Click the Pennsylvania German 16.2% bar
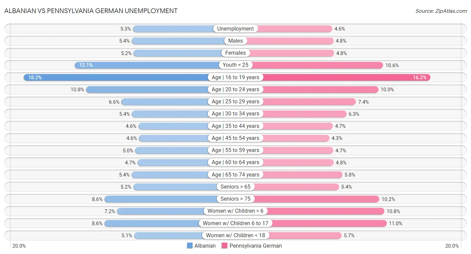Screen dimensions: 471x254 coord(345,78)
